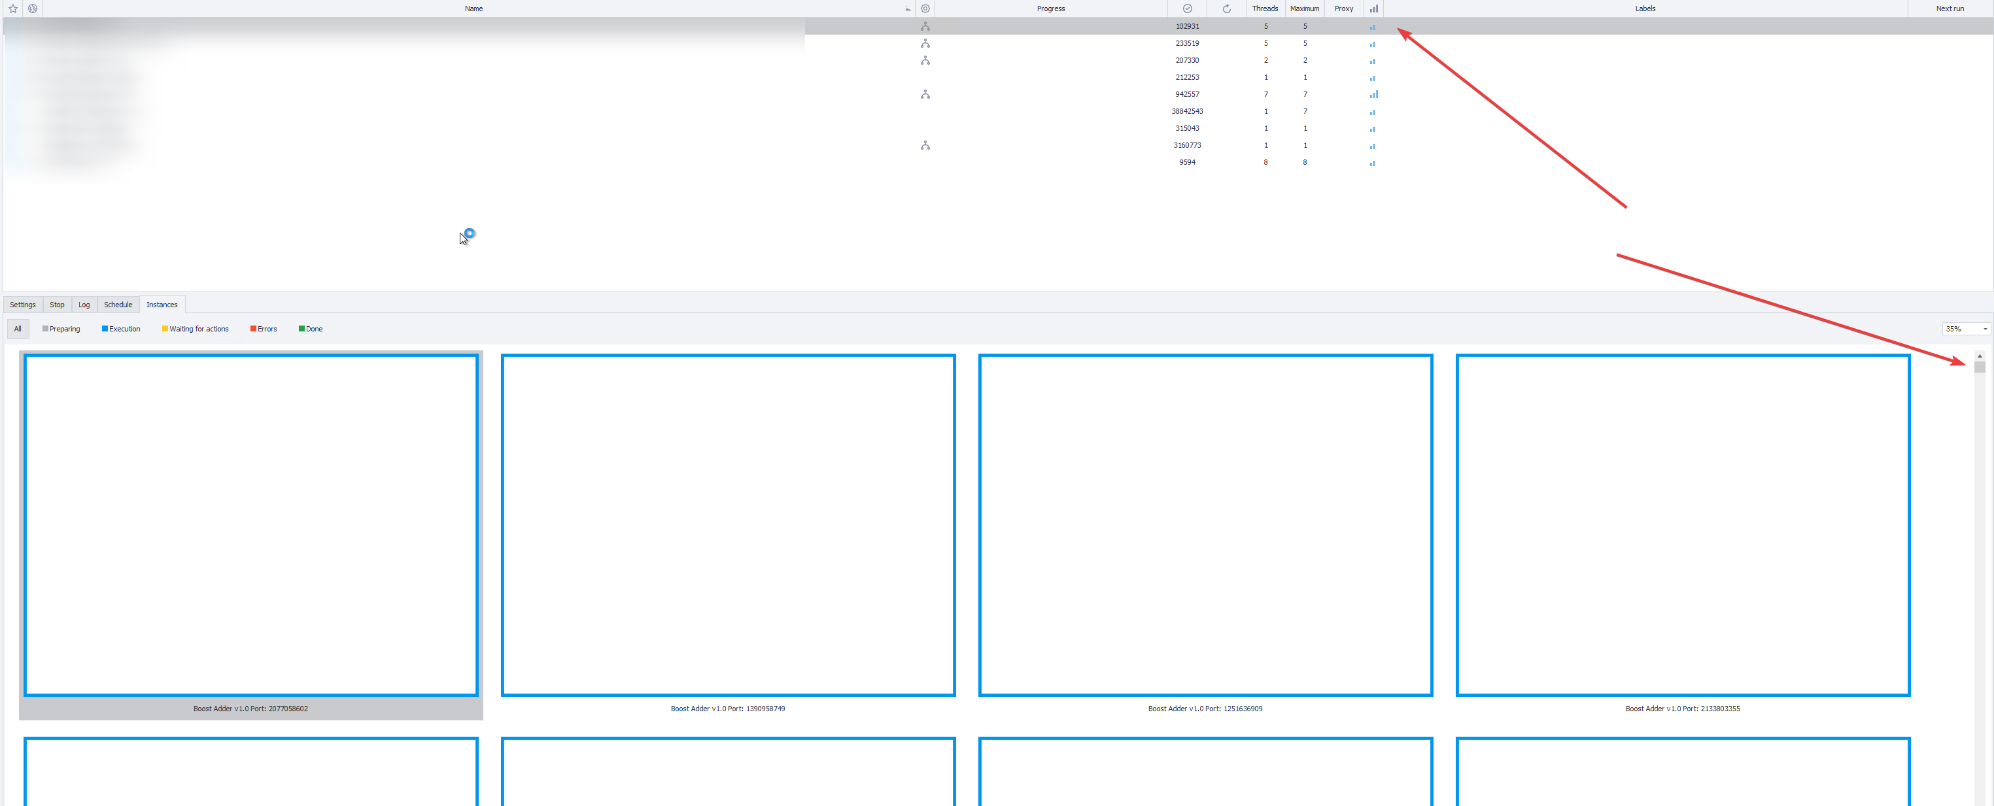The height and width of the screenshot is (806, 1994).
Task: Click the checkmark completed column header icon
Action: pyautogui.click(x=1188, y=8)
